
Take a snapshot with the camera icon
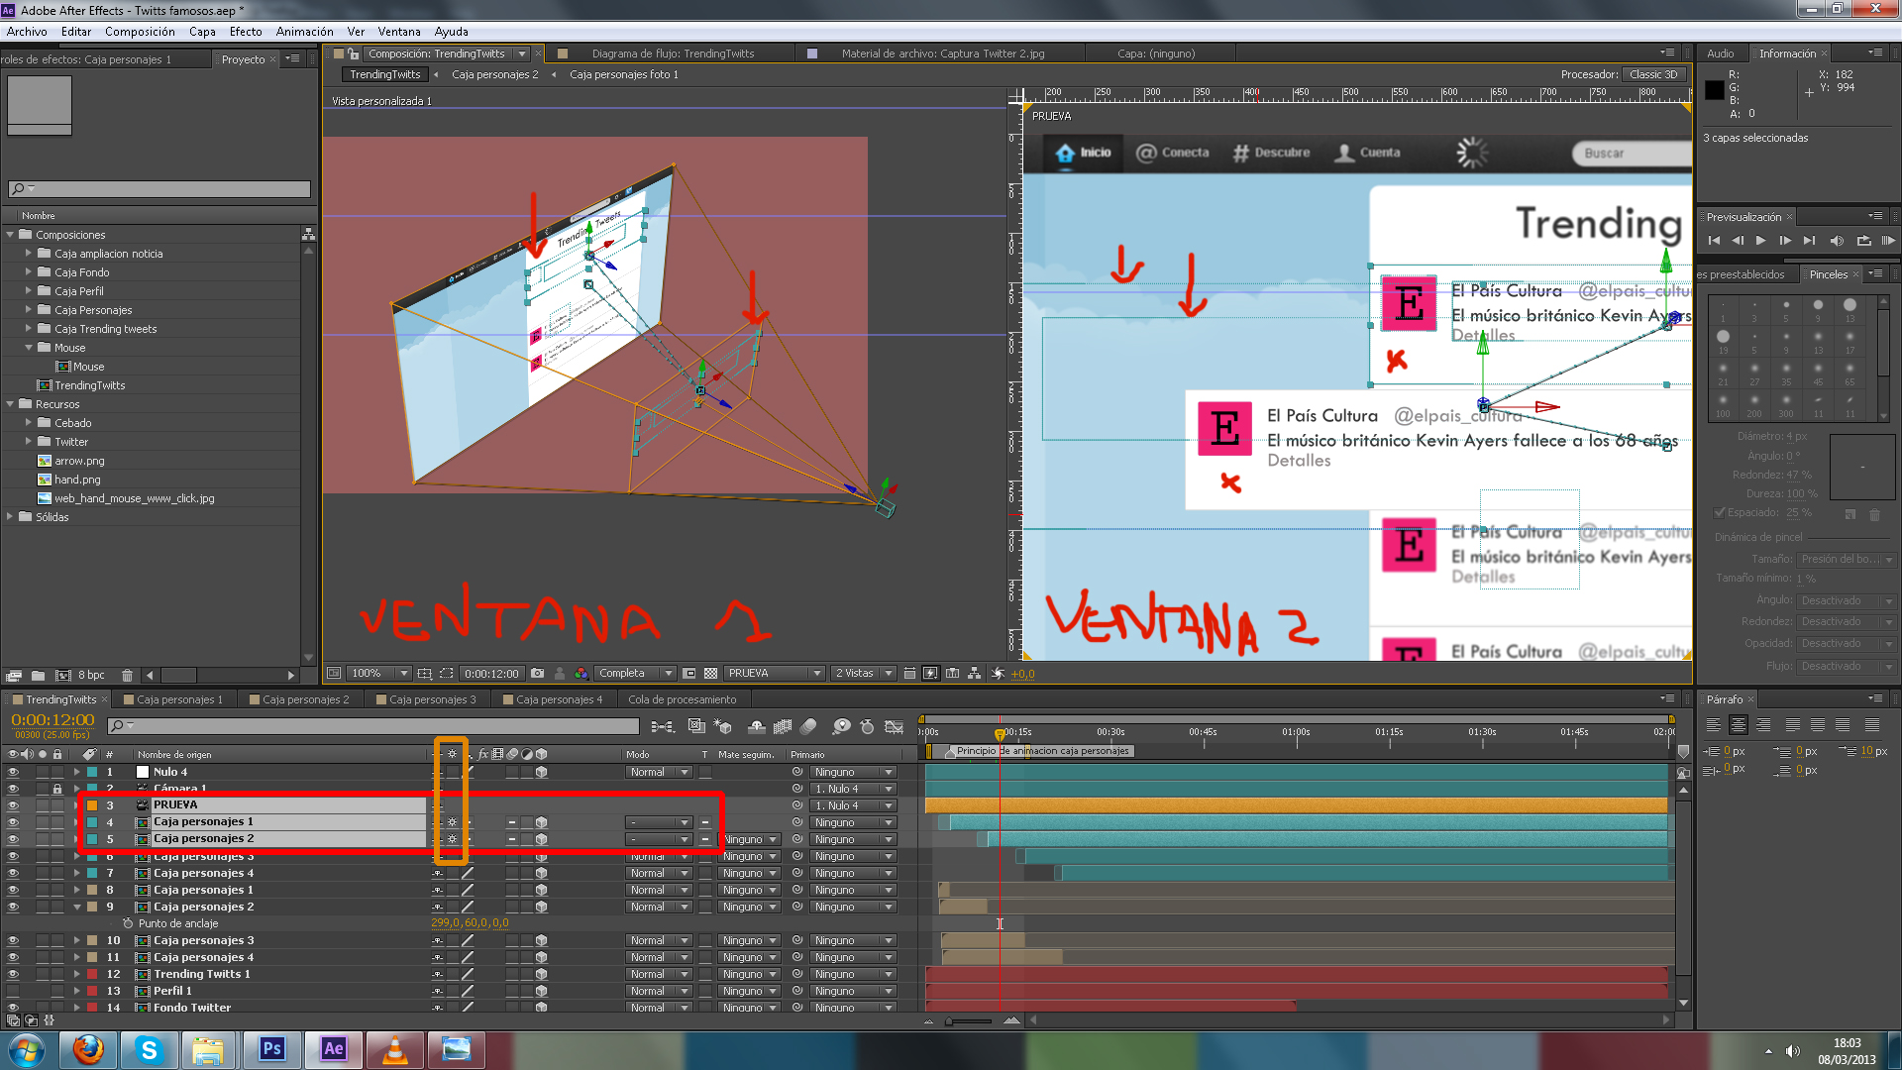click(x=537, y=674)
